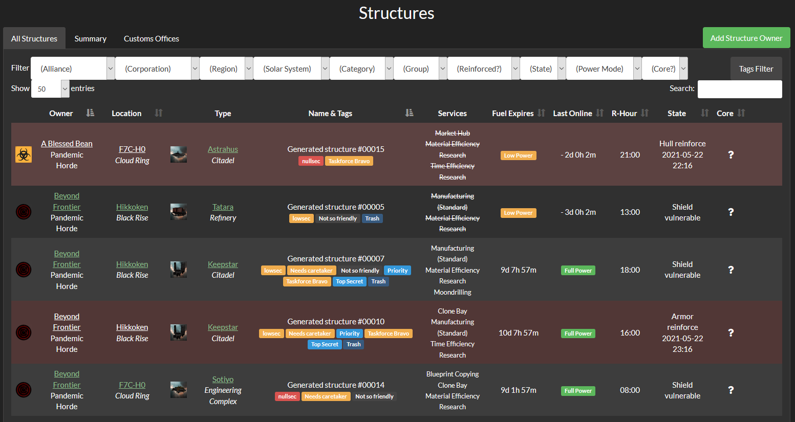
Task: Toggle the Tags Filter panel
Action: (756, 68)
